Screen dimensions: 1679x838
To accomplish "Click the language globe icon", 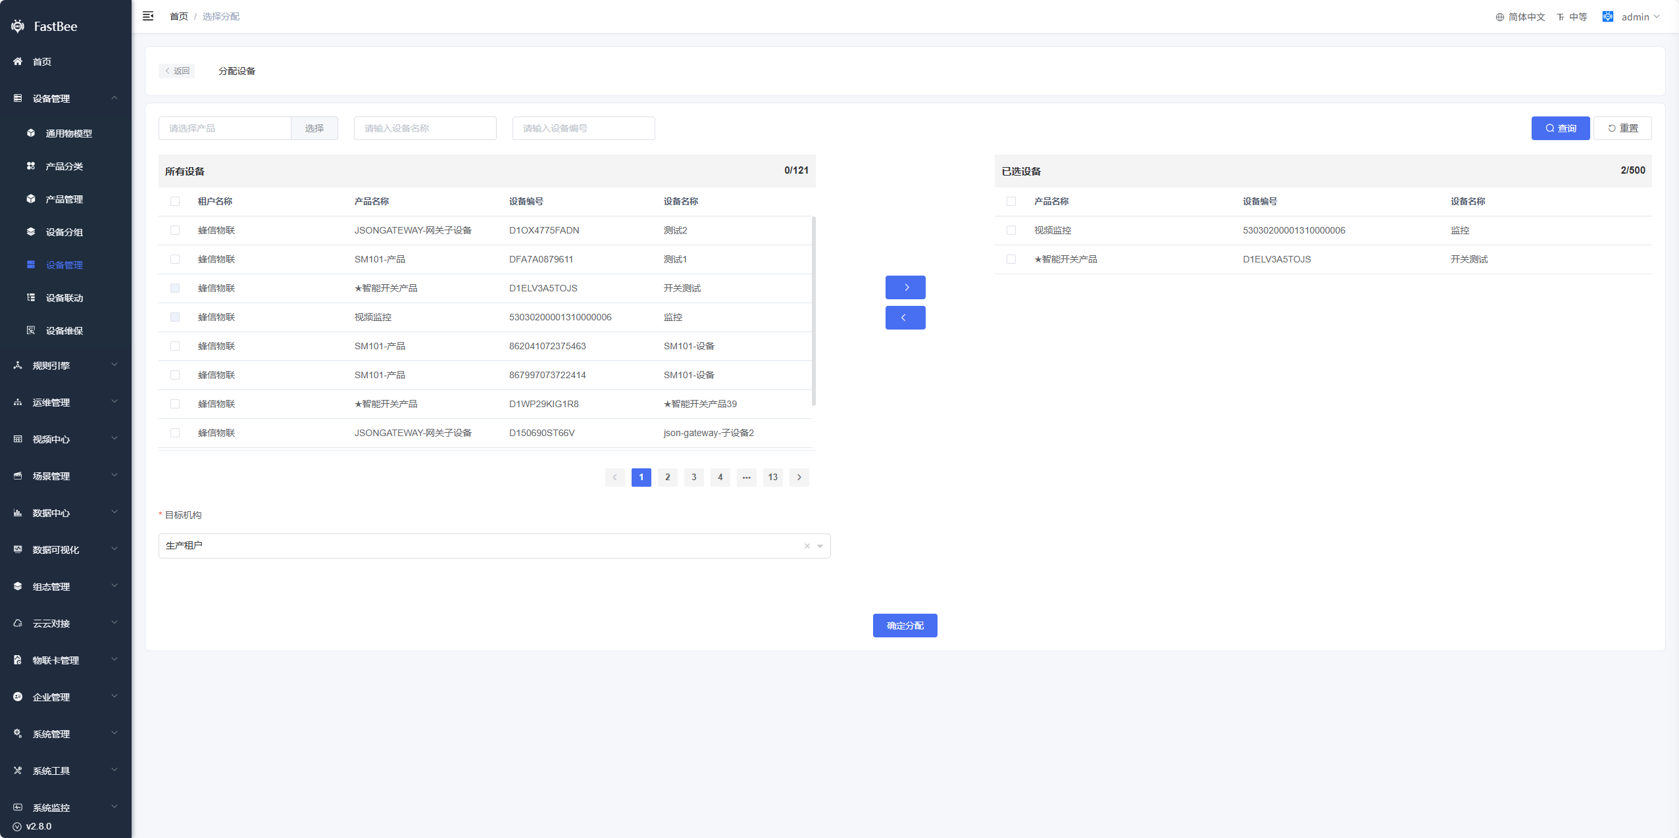I will click(1499, 17).
